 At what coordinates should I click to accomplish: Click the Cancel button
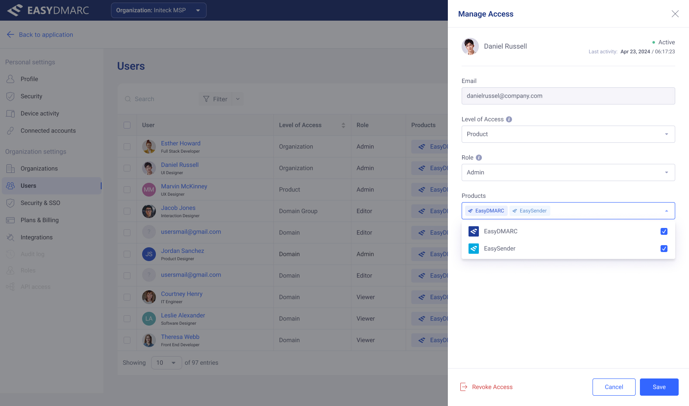614,387
